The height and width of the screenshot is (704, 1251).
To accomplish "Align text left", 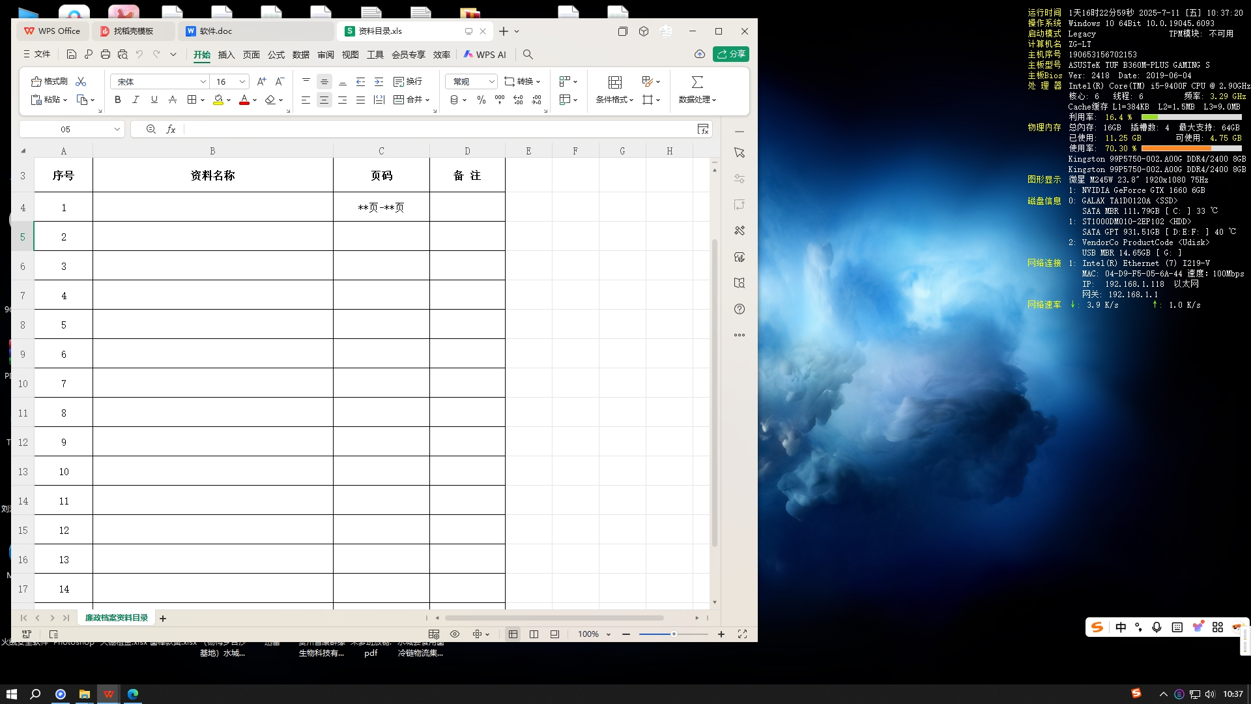I will coord(306,100).
